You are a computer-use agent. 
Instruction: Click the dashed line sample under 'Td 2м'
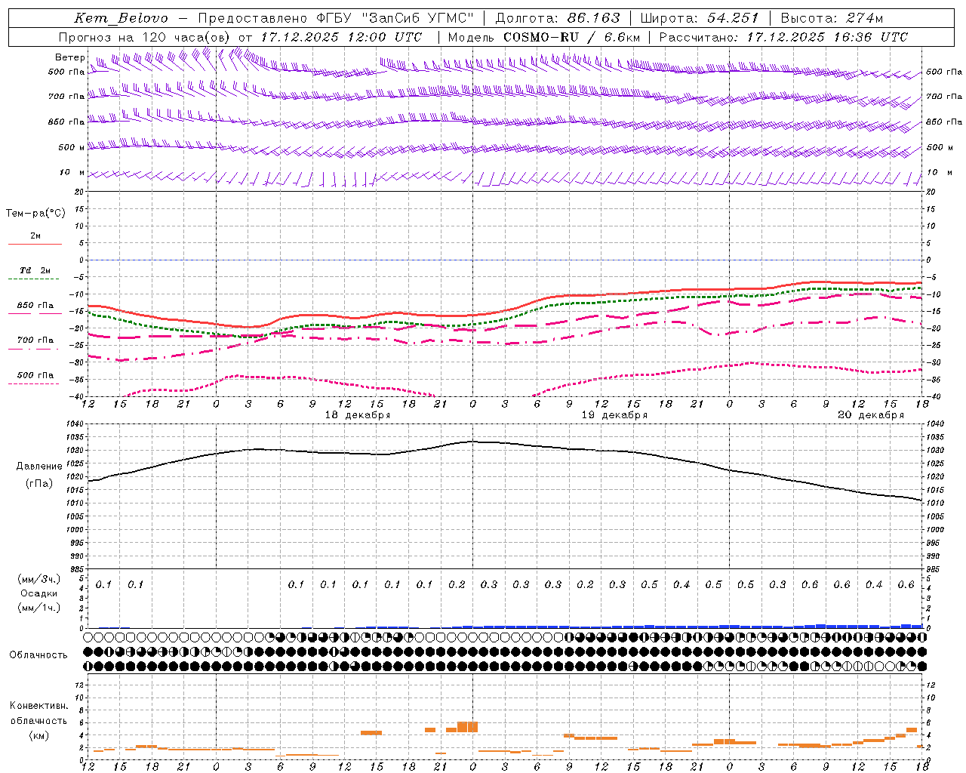[35, 279]
